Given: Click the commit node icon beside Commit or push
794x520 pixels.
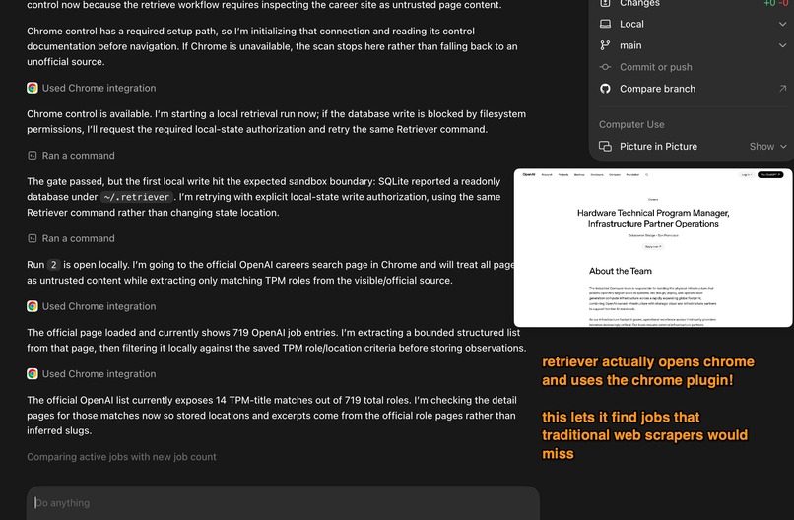Looking at the screenshot, I should coord(605,67).
